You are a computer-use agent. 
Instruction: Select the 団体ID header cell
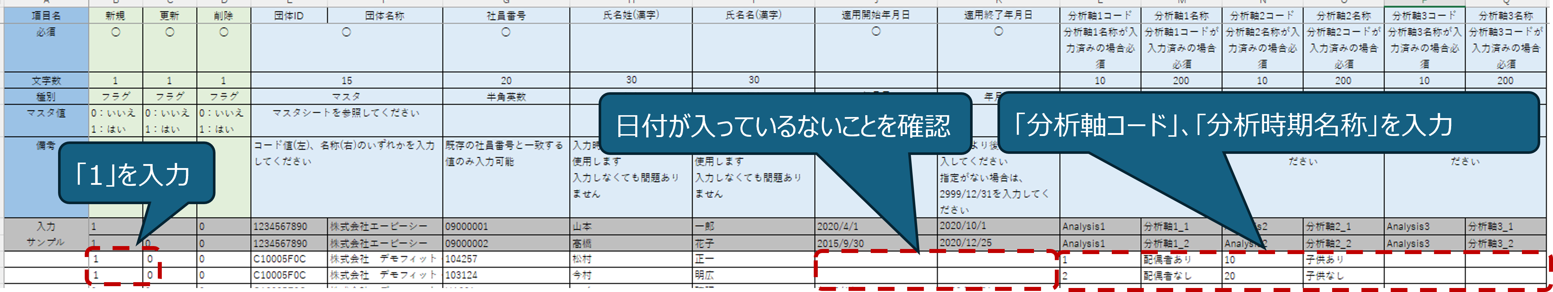pos(289,16)
